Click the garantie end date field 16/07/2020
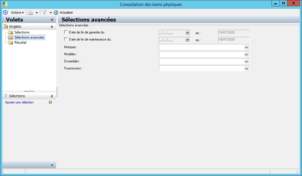302x176 pixels. pyautogui.click(x=234, y=33)
